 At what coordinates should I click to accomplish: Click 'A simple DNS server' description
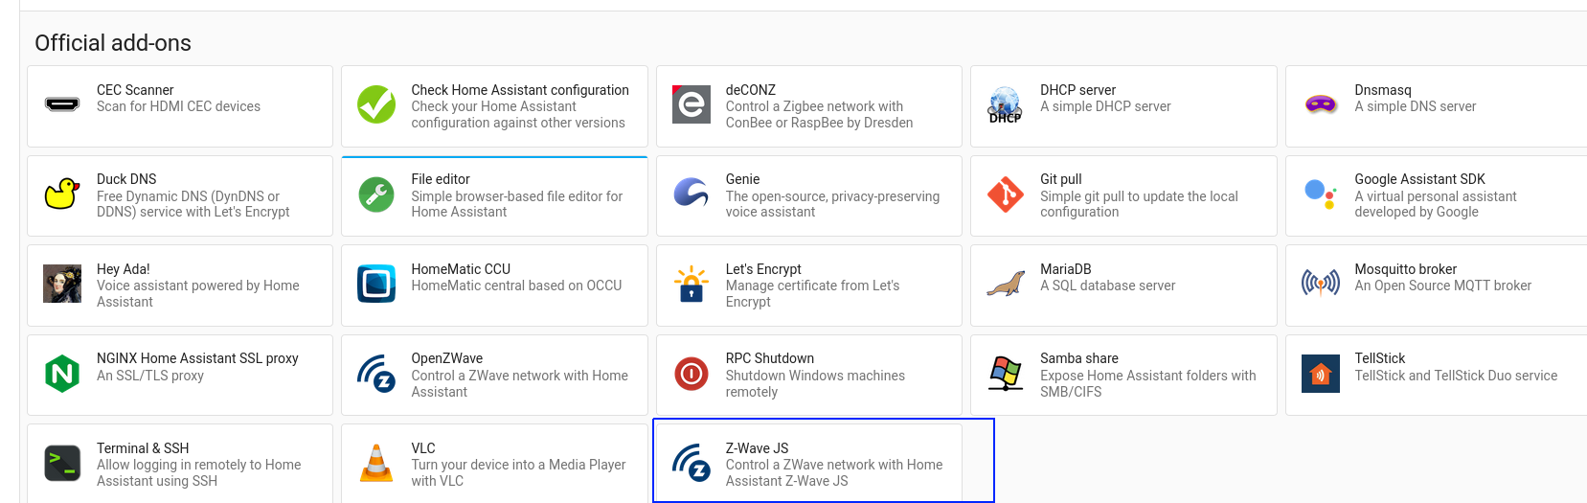point(1416,106)
